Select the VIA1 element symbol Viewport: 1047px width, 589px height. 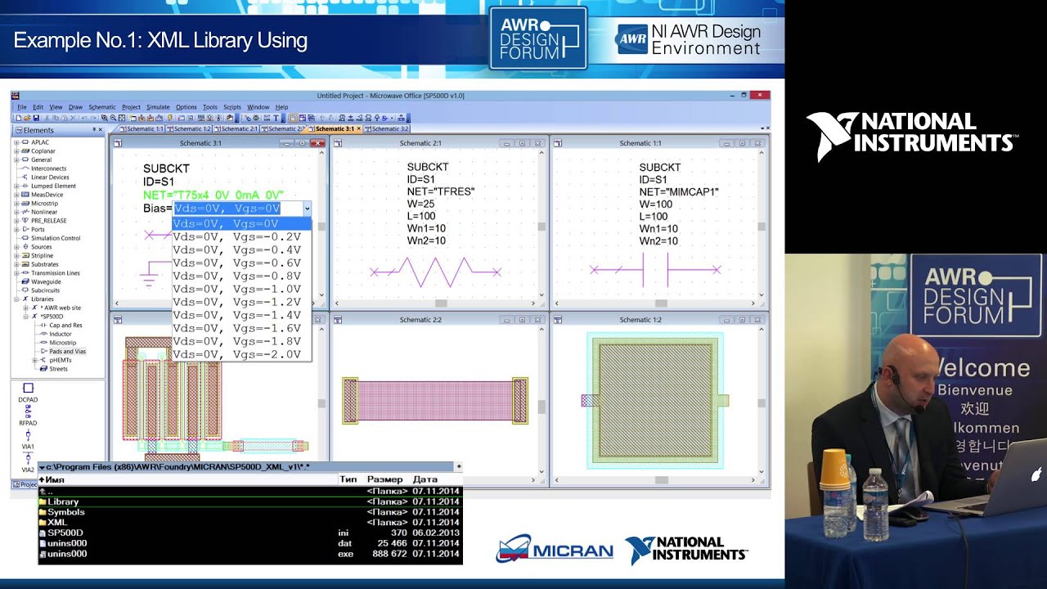coord(28,434)
